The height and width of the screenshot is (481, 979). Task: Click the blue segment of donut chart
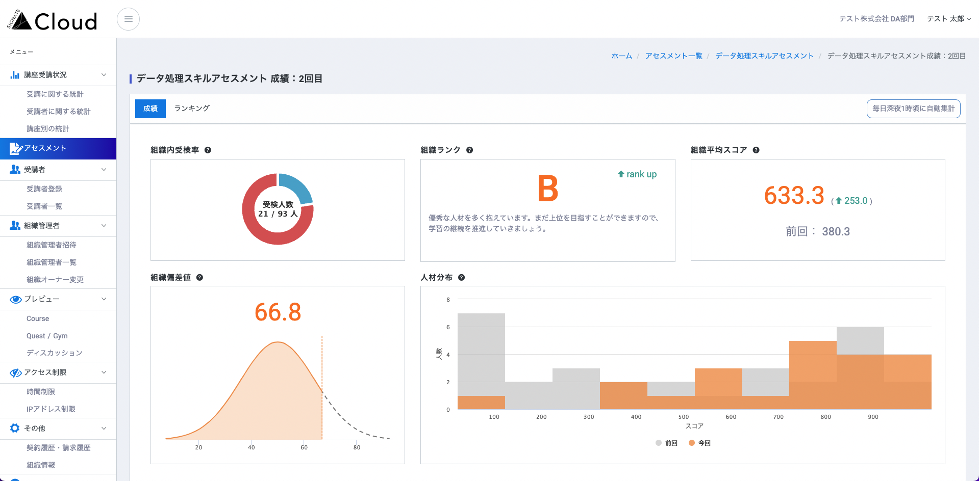click(297, 188)
